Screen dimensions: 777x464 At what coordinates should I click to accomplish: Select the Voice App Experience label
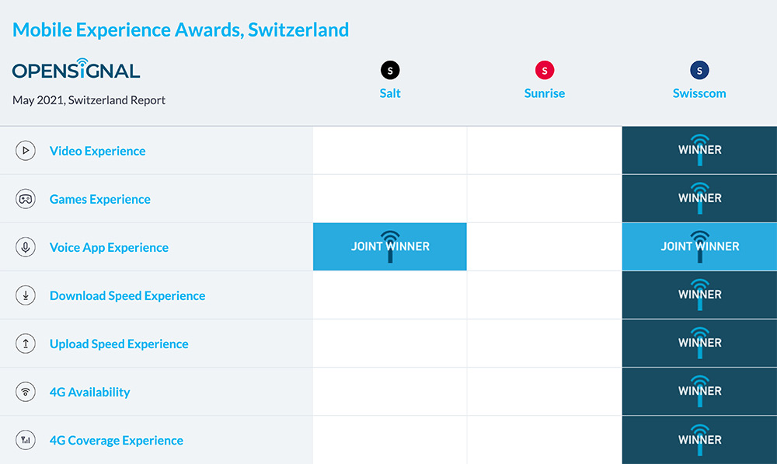[x=109, y=247]
